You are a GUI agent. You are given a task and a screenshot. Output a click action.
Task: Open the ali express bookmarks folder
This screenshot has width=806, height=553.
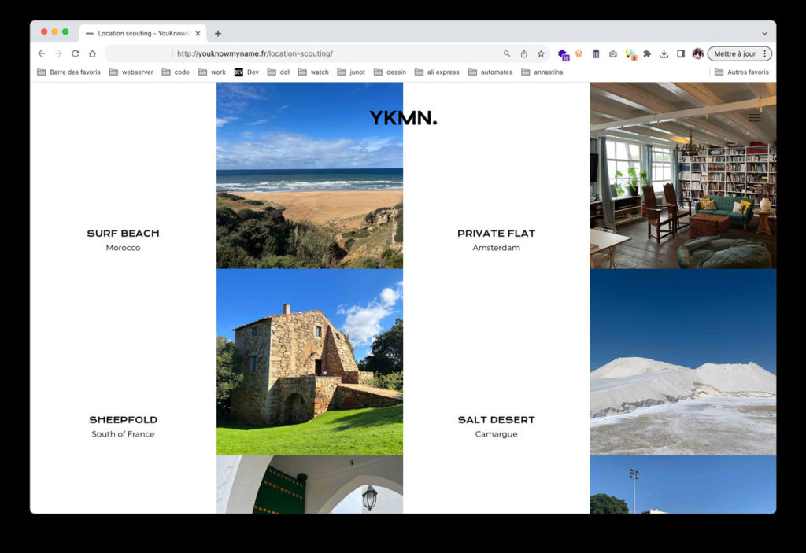pos(437,72)
